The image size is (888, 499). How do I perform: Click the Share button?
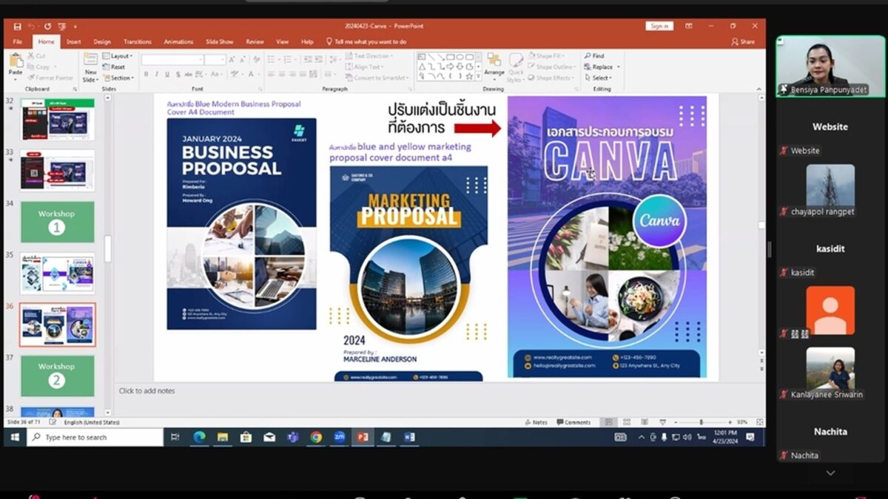[x=743, y=42]
